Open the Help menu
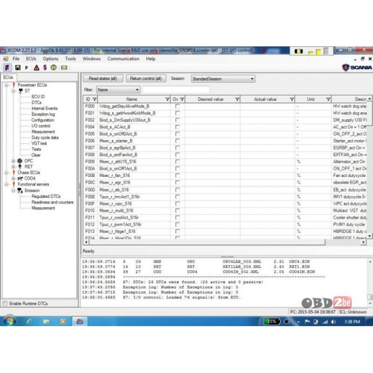Viewport: 373px width, 373px height. click(151, 59)
